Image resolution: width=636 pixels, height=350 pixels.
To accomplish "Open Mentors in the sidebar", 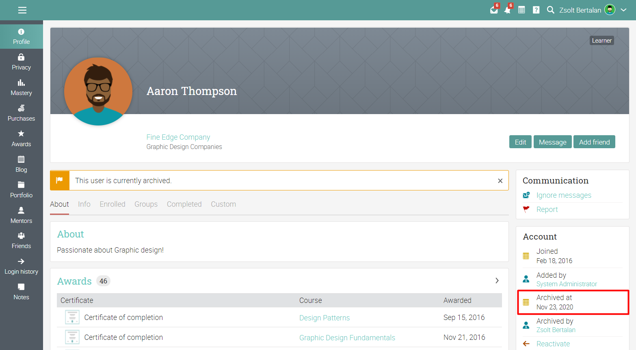I will pos(22,216).
